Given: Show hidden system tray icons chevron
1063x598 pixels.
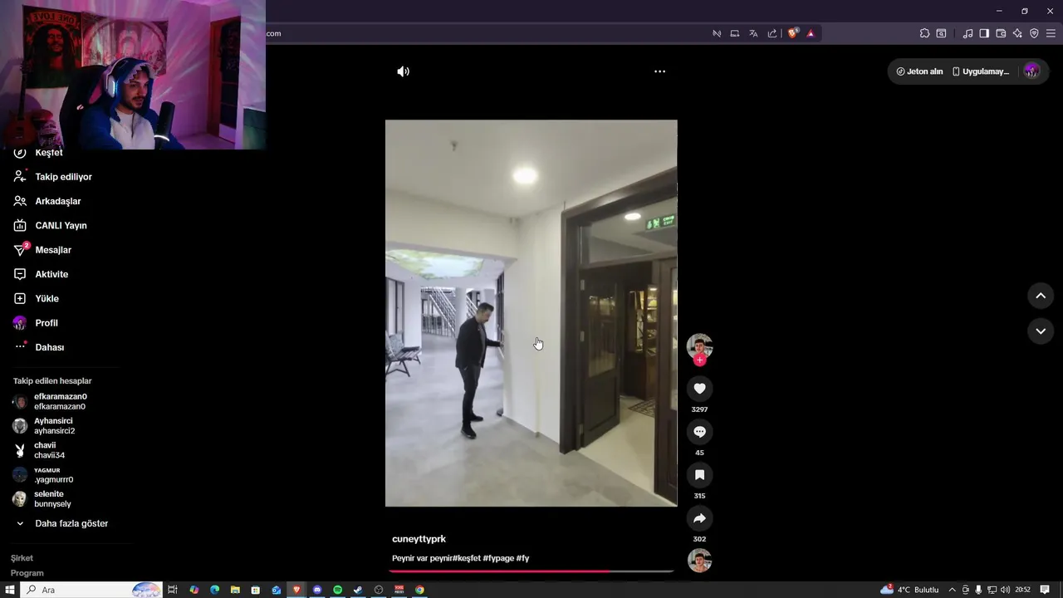Looking at the screenshot, I should (x=952, y=590).
